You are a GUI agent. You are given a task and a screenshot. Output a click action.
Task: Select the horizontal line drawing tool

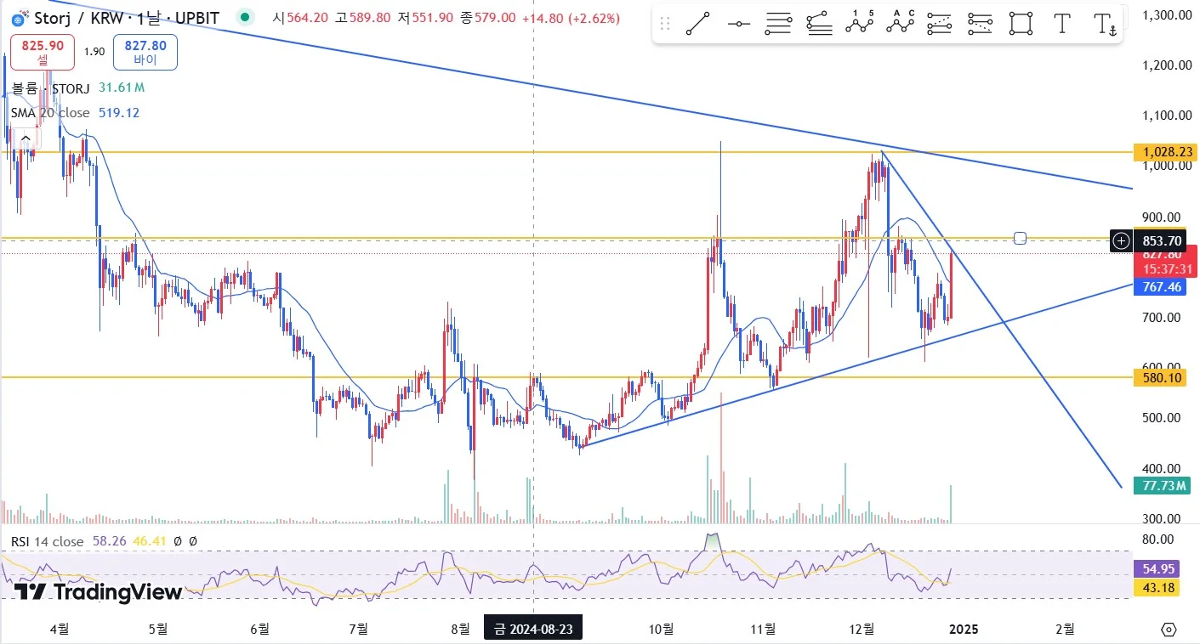739,24
